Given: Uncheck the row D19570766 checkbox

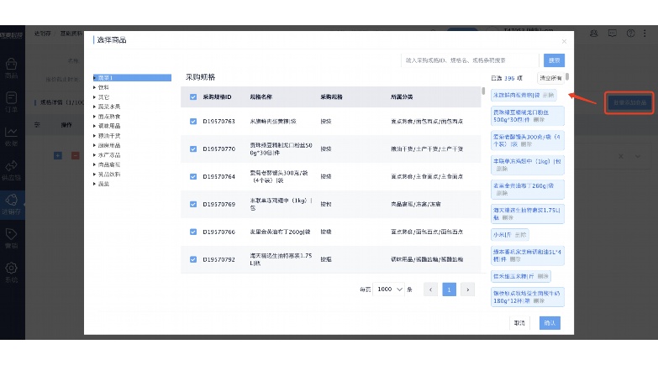Looking at the screenshot, I should (193, 232).
